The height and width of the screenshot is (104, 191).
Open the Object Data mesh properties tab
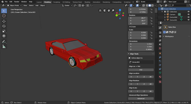pyautogui.click(x=160, y=73)
